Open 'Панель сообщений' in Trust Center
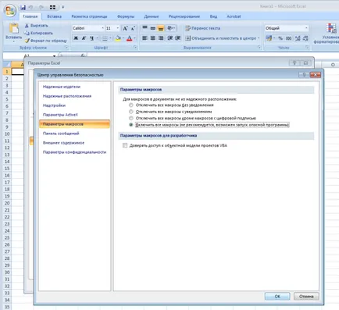Viewport: 339px width, 310px height. tap(61, 134)
